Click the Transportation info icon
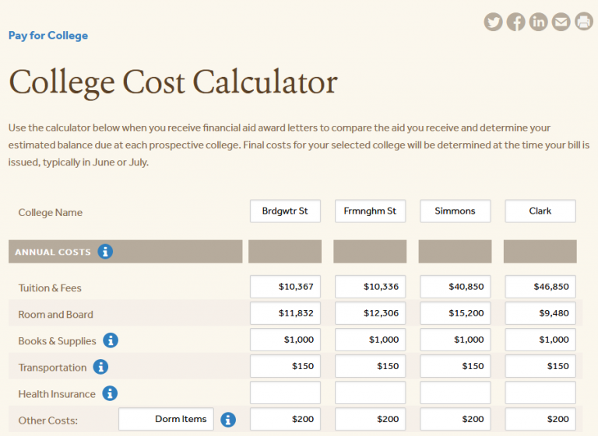The height and width of the screenshot is (436, 598). (100, 367)
